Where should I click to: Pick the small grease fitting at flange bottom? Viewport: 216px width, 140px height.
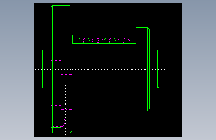point(58,122)
